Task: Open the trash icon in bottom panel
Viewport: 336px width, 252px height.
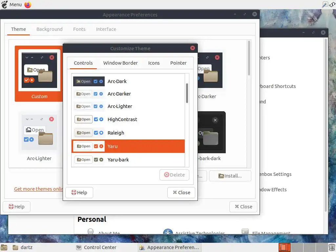Action: pos(332,247)
